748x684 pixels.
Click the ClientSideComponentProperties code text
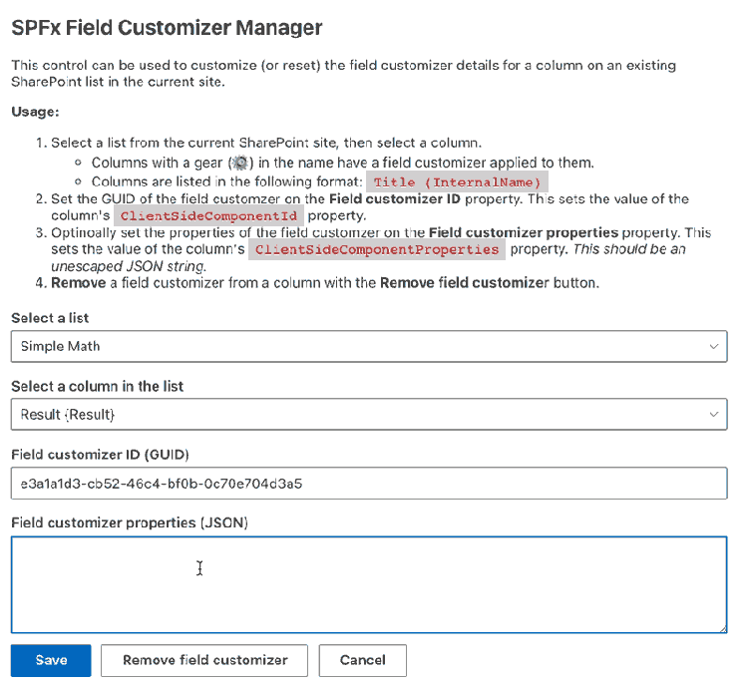tap(377, 249)
